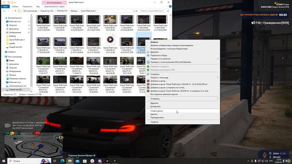Image resolution: width=292 pixels, height=164 pixels.
Task: Choose Добавить в Медиаплеер очередь воспроизведения
Action: [182, 46]
